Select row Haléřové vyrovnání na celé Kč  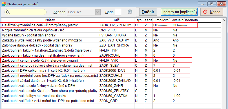point(111,25)
